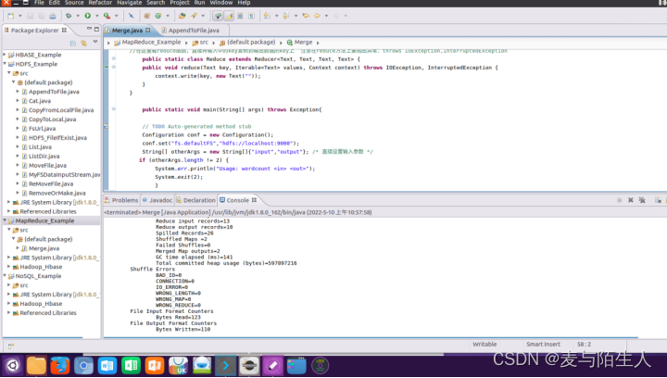This screenshot has width=667, height=378.
Task: Click the Writable status bar entry
Action: click(x=485, y=345)
